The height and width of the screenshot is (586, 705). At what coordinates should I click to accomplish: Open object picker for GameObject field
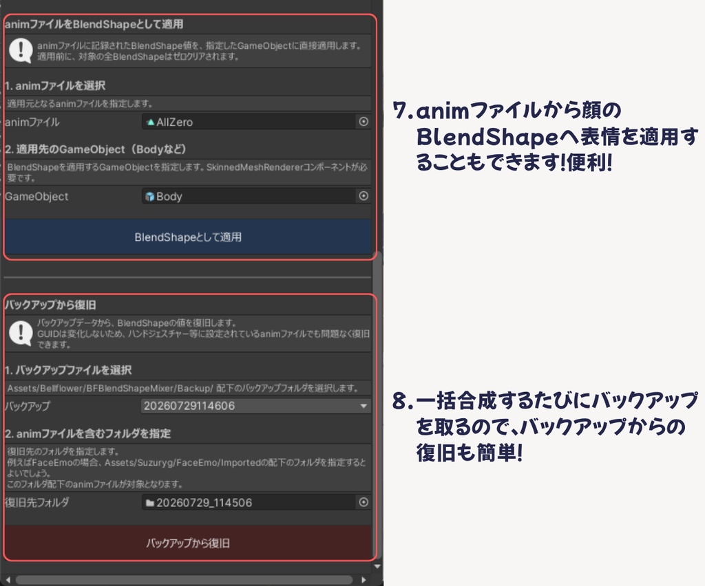point(364,196)
